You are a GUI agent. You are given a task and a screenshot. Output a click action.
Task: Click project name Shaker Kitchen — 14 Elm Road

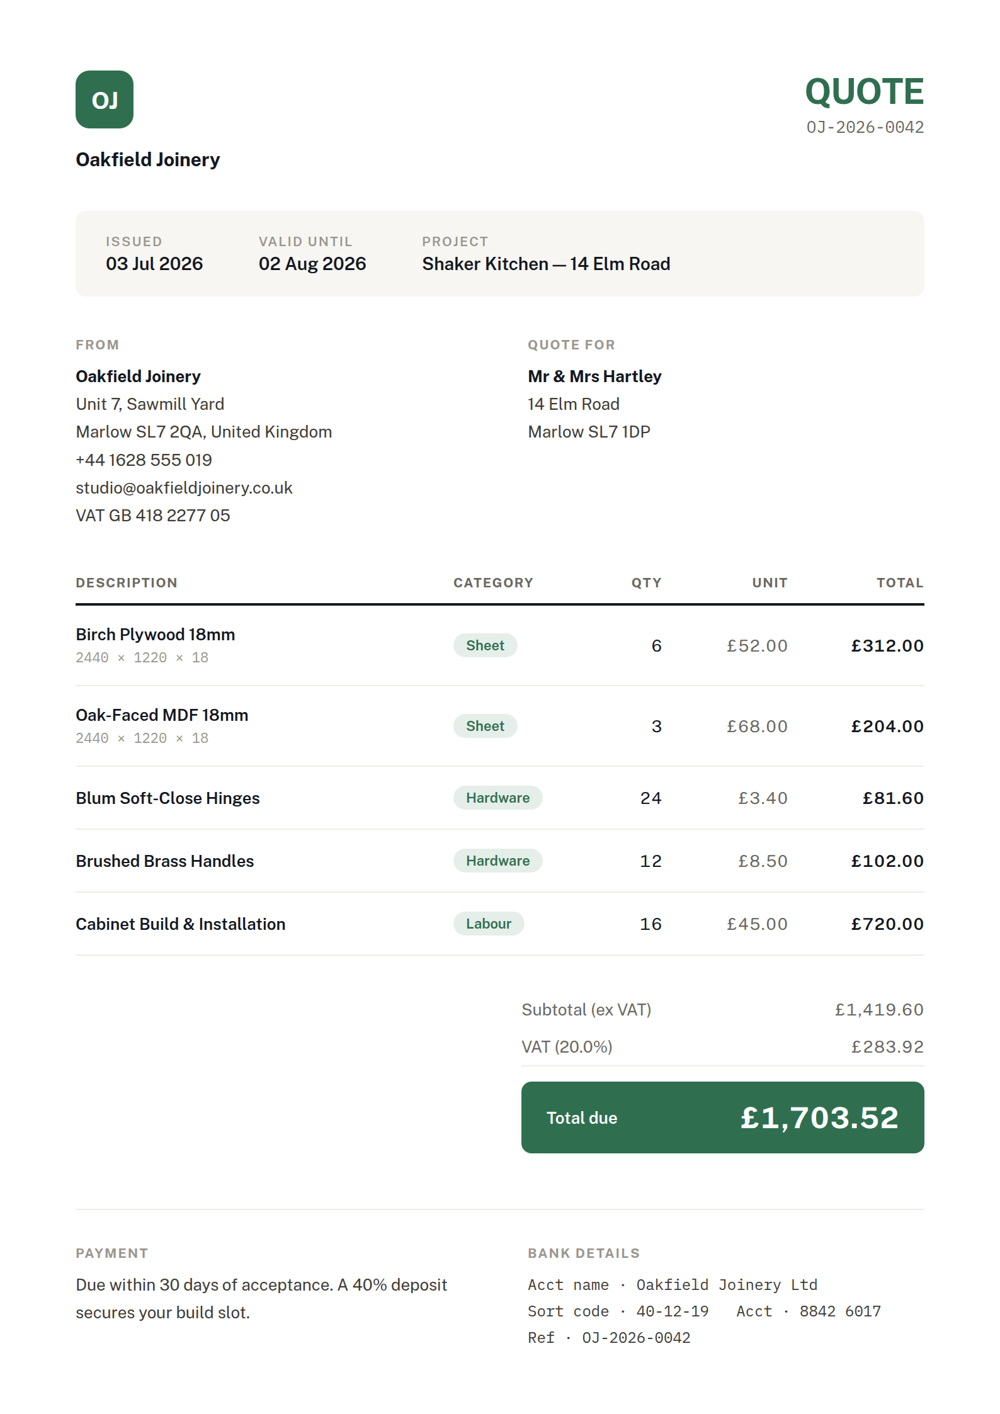tap(546, 264)
